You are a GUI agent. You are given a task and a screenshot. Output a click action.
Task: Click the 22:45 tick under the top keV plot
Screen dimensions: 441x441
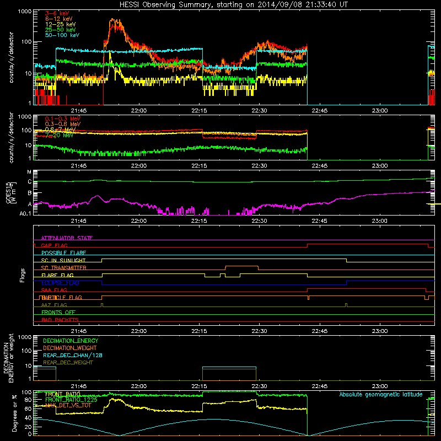(x=320, y=111)
